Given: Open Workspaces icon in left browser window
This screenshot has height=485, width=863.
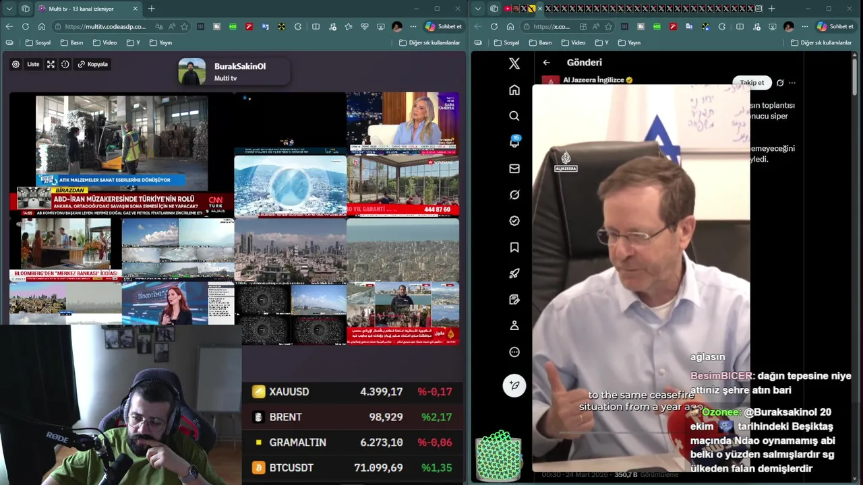Looking at the screenshot, I should click(x=26, y=9).
